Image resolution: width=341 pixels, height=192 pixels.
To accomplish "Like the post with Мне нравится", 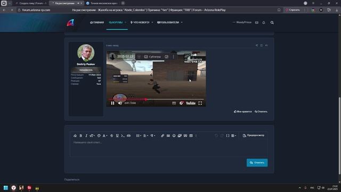I will tap(243, 111).
